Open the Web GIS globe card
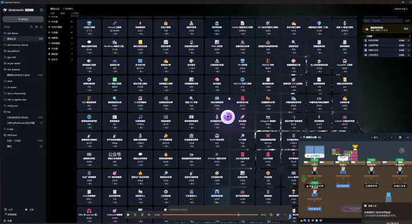 [x=242, y=84]
